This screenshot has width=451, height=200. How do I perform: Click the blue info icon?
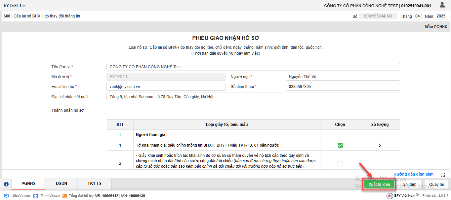point(6,184)
